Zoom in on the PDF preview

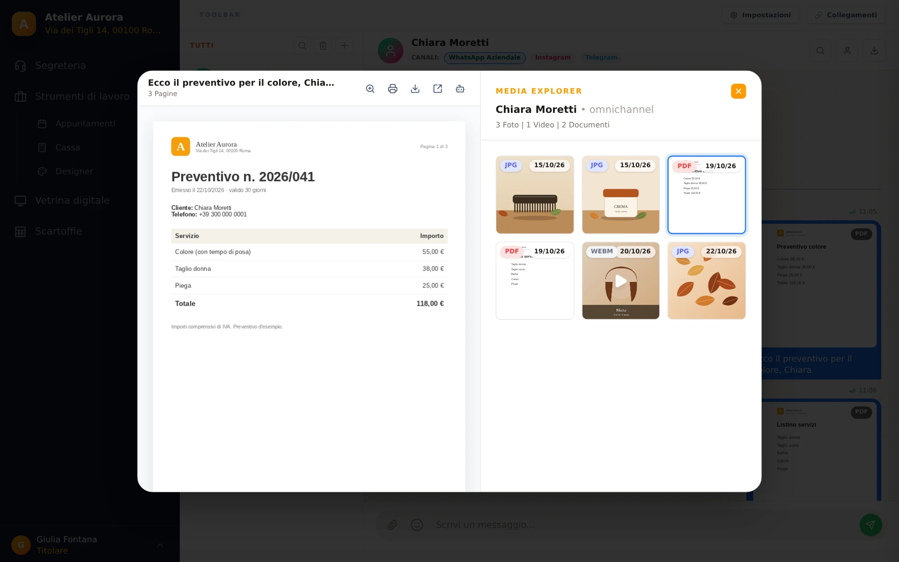click(x=370, y=89)
